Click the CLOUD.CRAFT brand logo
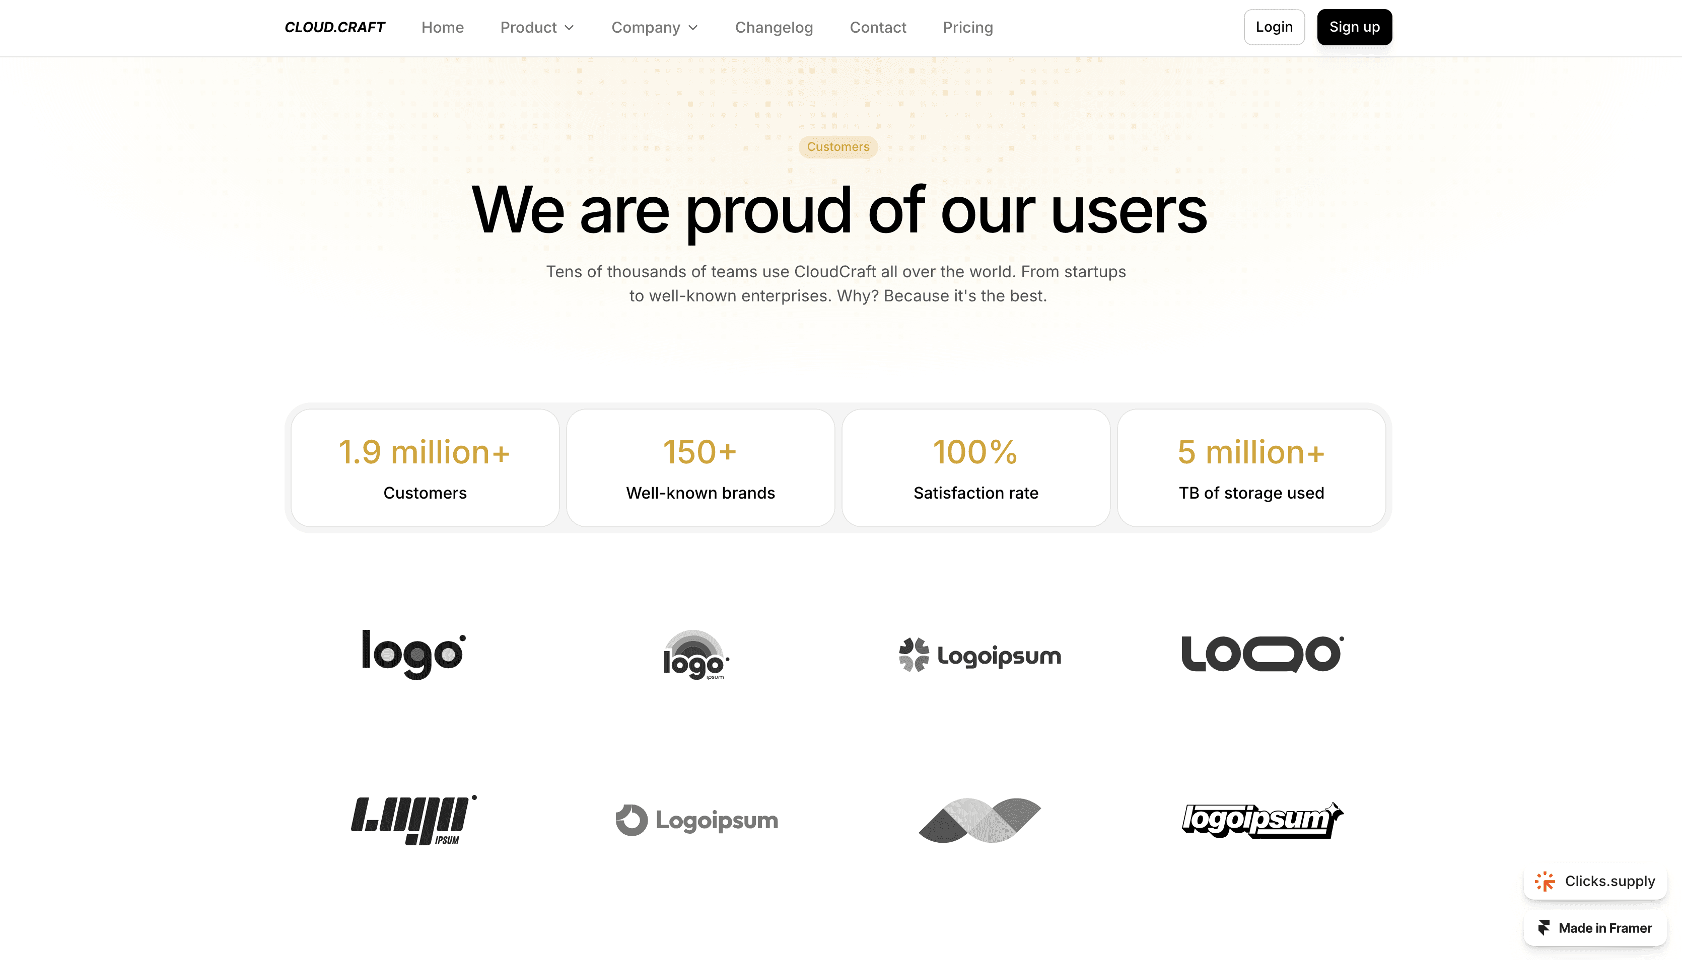This screenshot has height=960, width=1682. pos(334,27)
